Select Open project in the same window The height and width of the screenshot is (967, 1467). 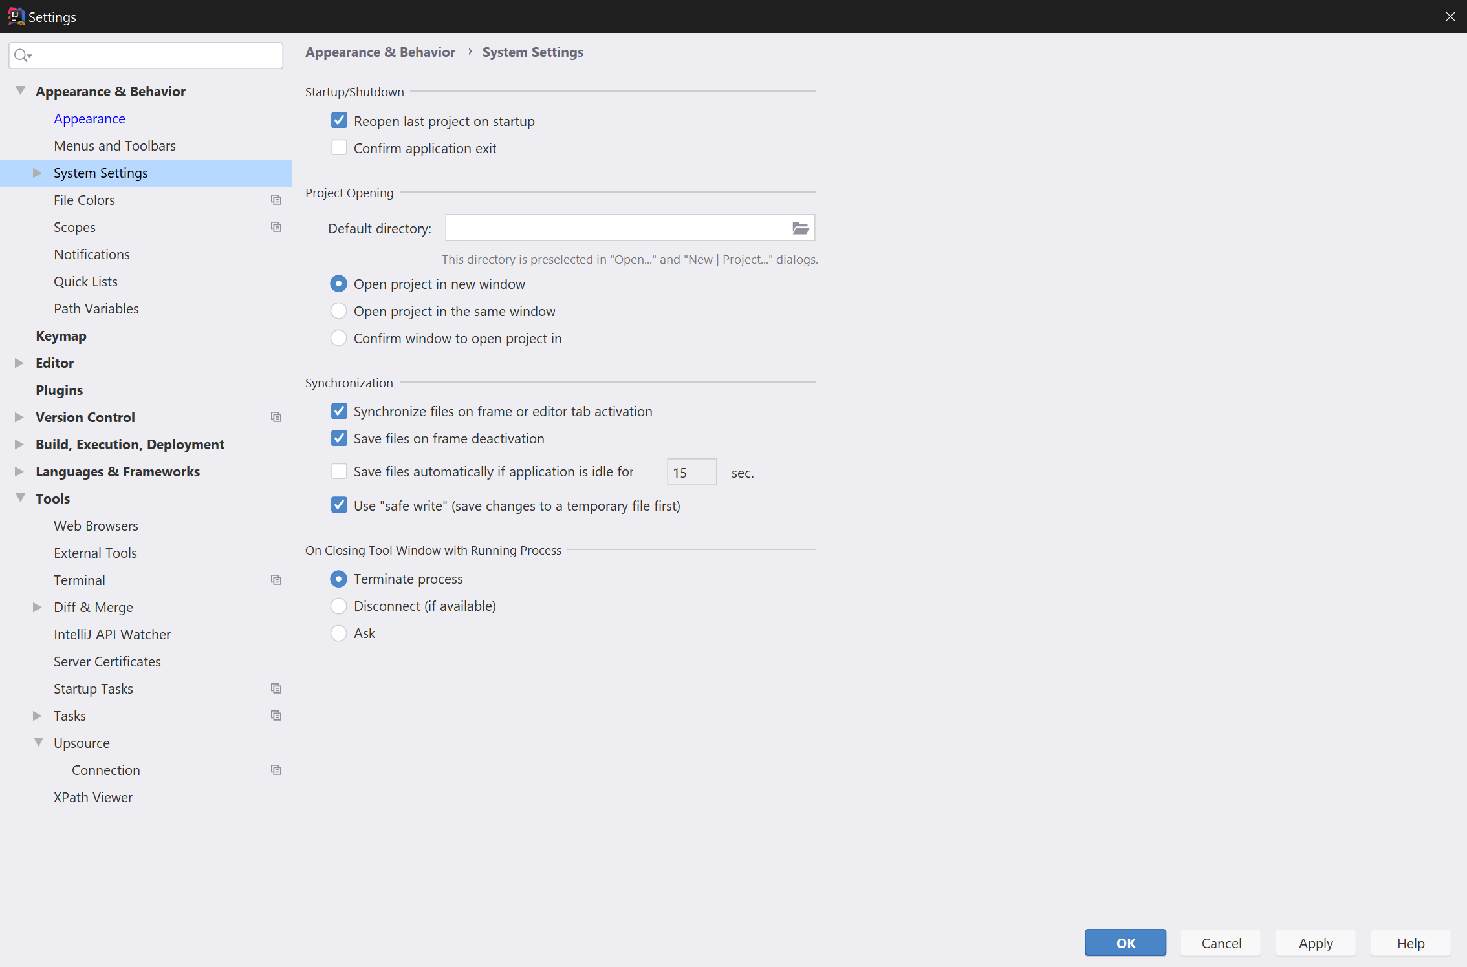coord(339,311)
